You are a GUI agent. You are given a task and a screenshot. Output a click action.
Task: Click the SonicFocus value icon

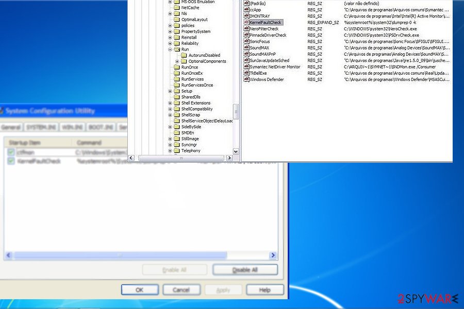coord(246,41)
